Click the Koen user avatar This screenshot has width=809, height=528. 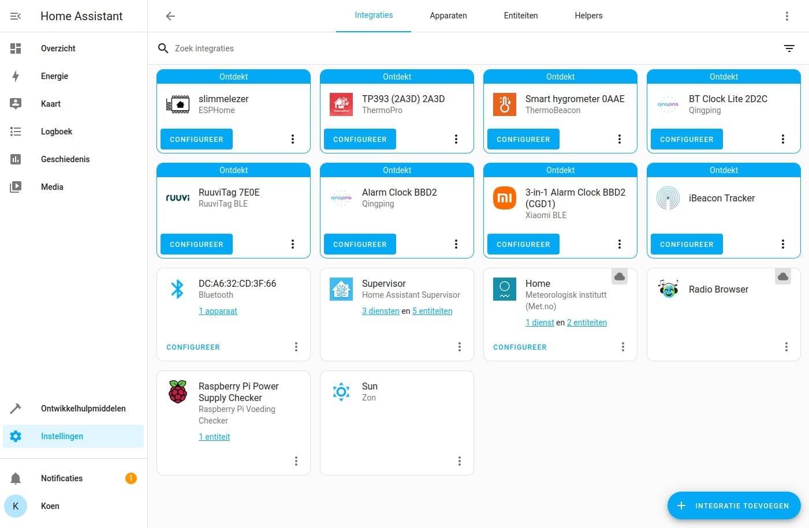(16, 506)
